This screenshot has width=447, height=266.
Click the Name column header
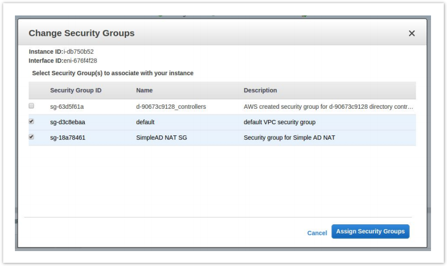point(144,91)
